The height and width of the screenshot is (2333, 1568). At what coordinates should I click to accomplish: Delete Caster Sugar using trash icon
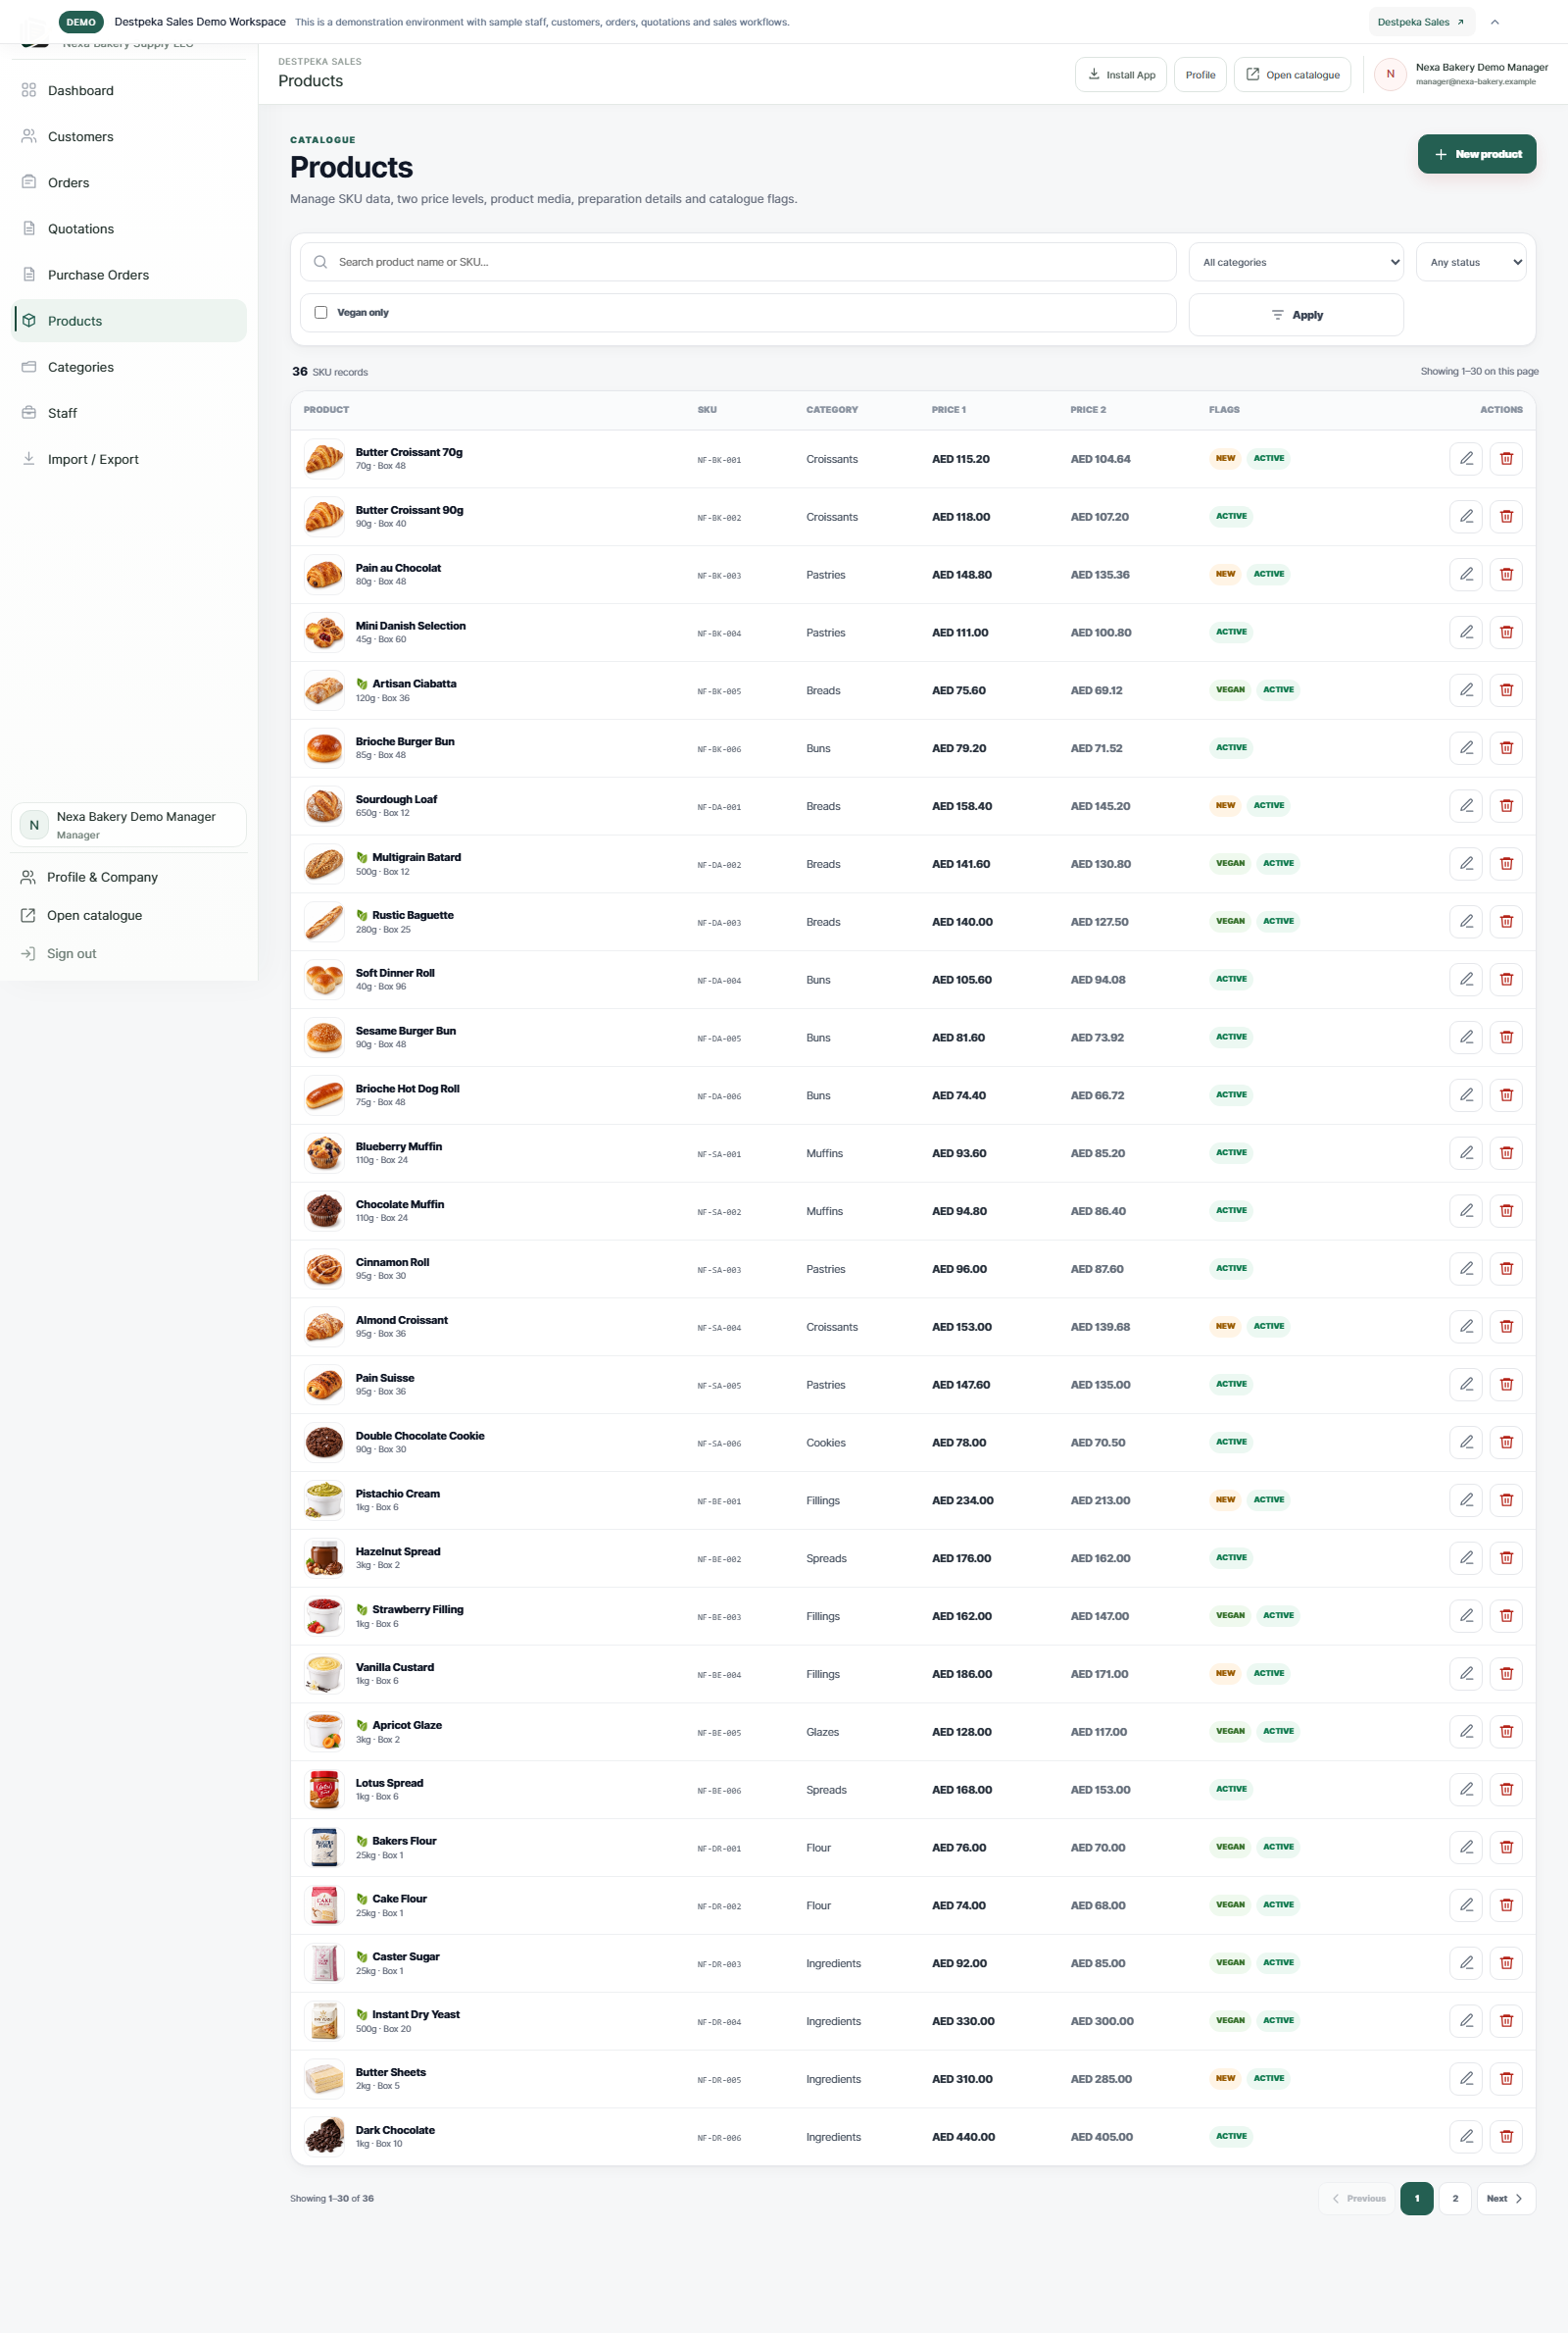point(1505,1963)
